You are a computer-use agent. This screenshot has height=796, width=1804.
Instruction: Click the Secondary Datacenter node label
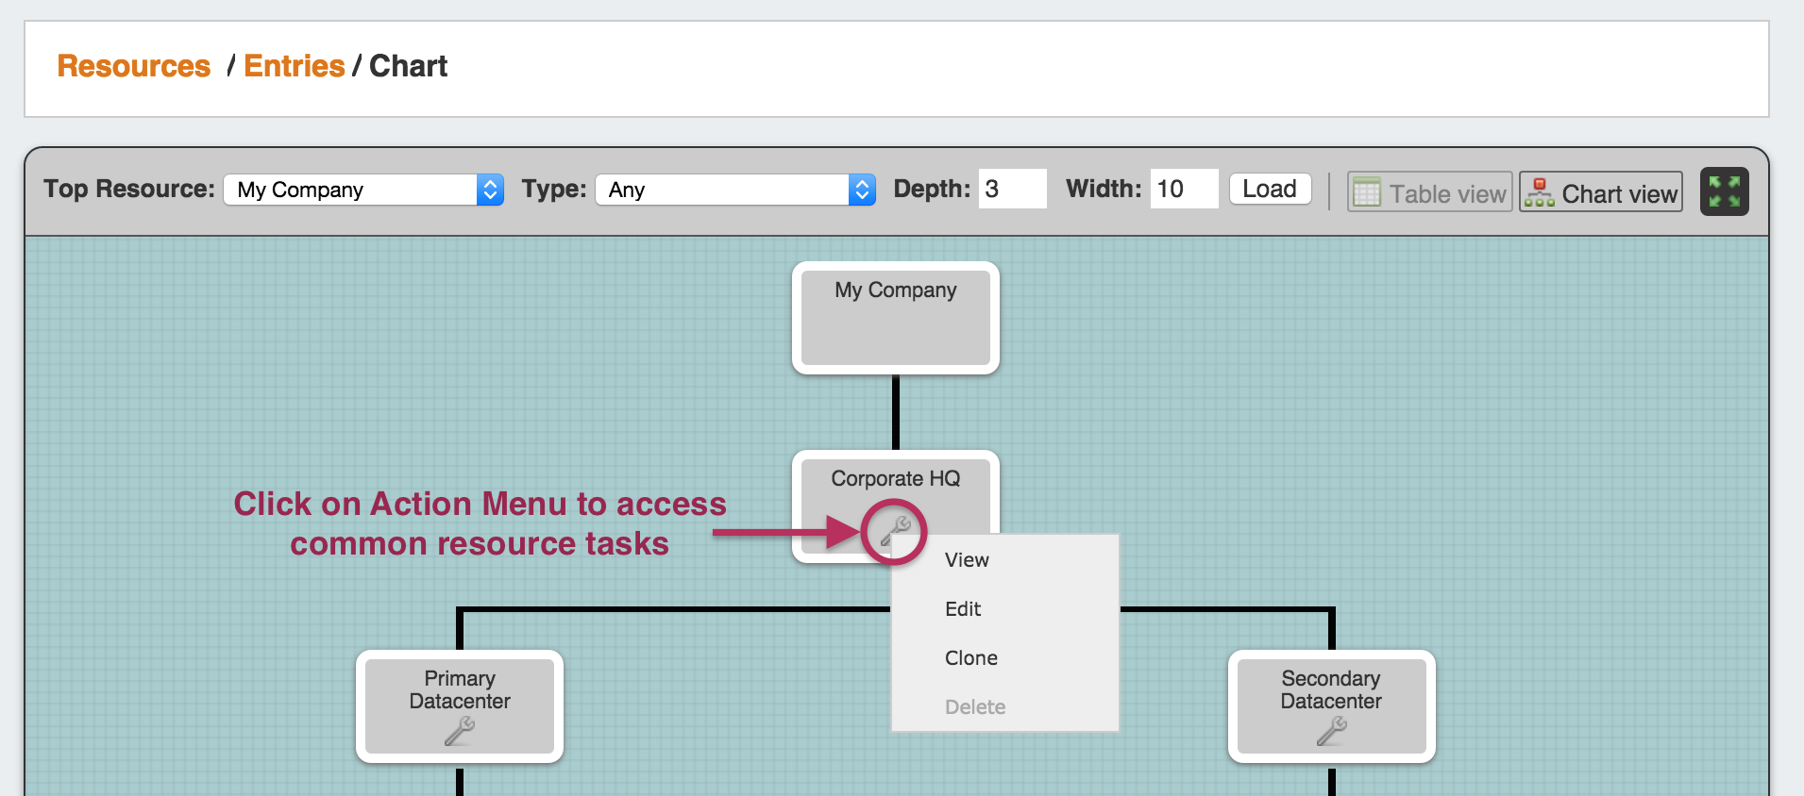[1331, 690]
